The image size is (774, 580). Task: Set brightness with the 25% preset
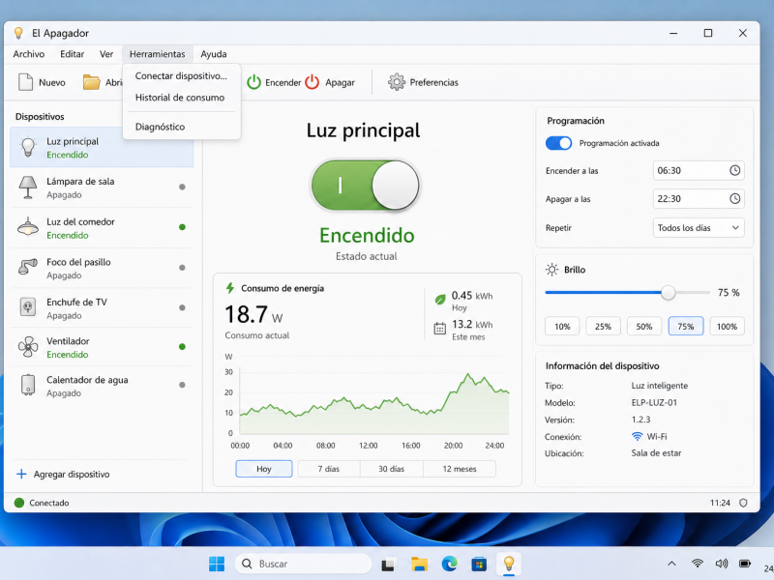603,327
